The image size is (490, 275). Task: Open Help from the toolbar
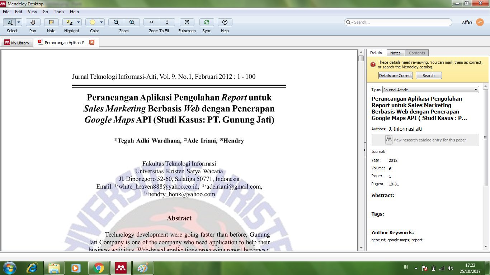[225, 22]
